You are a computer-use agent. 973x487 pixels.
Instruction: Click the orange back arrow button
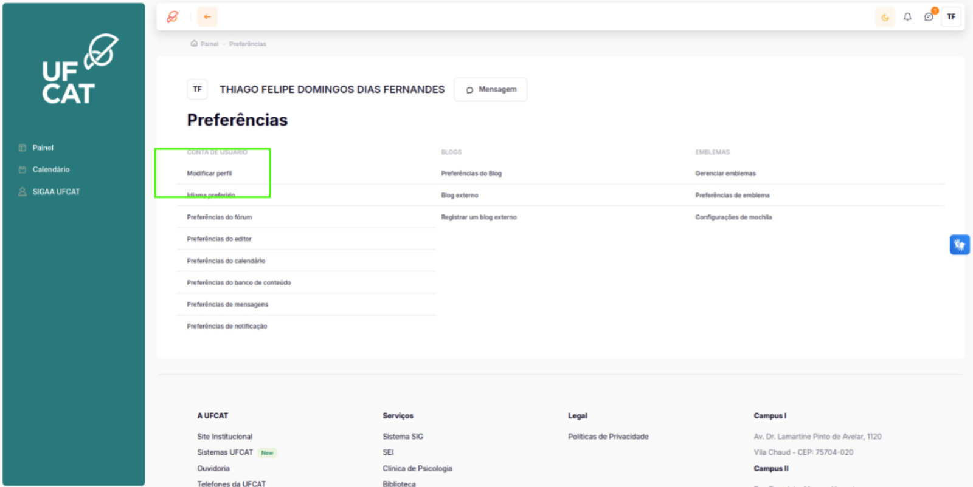[207, 17]
